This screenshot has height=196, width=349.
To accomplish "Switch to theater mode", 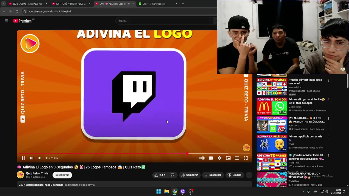I will coord(237,158).
